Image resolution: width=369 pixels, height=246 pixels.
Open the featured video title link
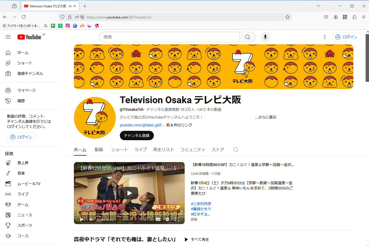tap(243, 165)
